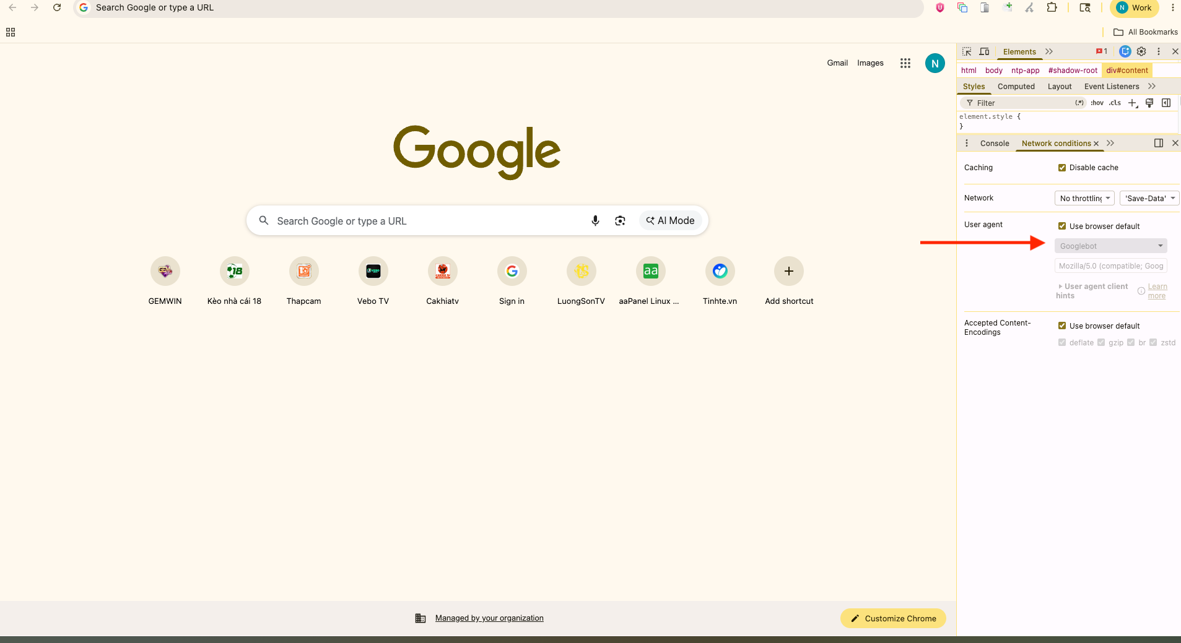Open the drawer three-dot menu beside Console
Screen dimensions: 1181x643
point(967,143)
